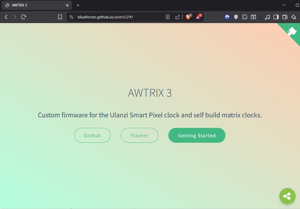Enter reader mode from the address bar

pyautogui.click(x=168, y=17)
